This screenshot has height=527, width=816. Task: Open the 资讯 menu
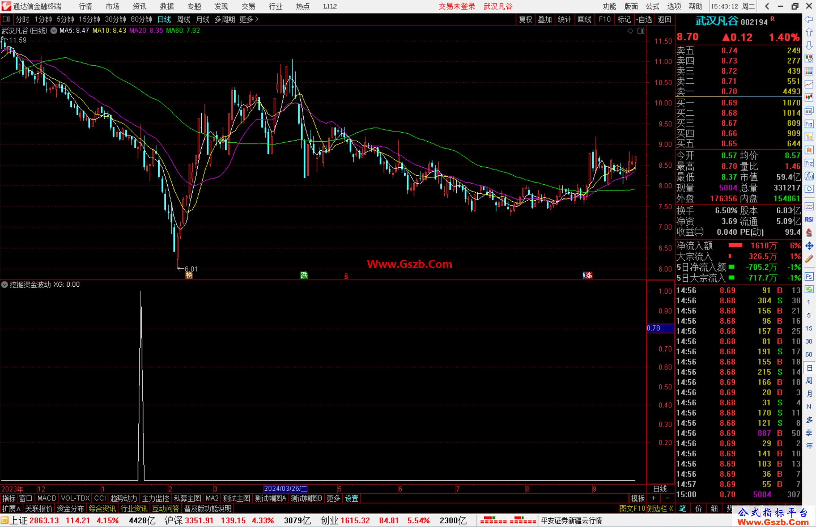click(x=139, y=6)
